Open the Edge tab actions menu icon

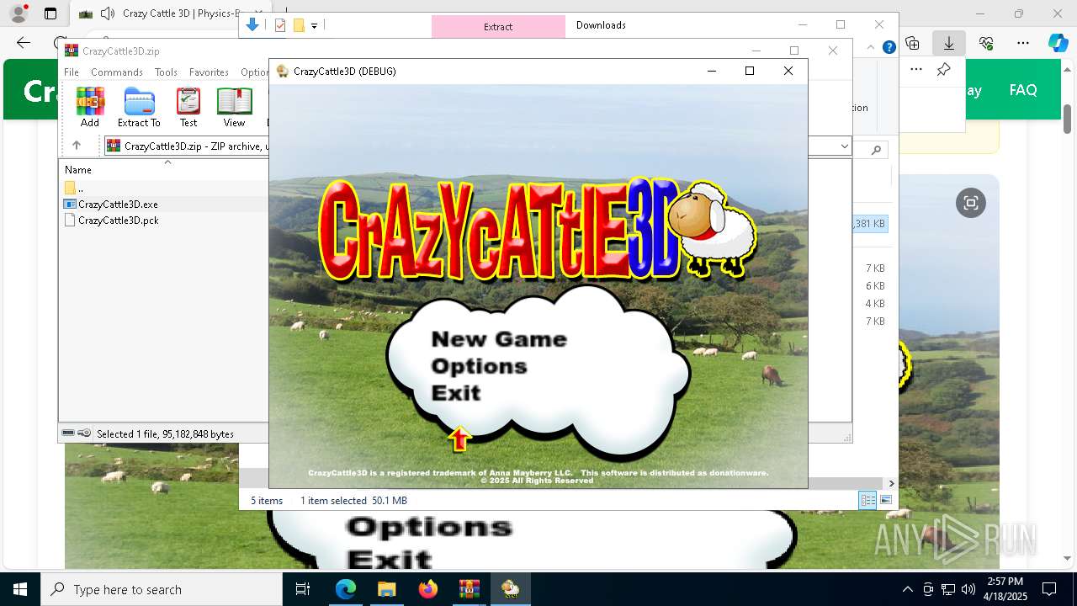(50, 13)
